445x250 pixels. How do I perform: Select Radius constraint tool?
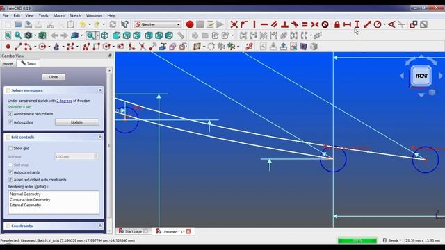(378, 24)
